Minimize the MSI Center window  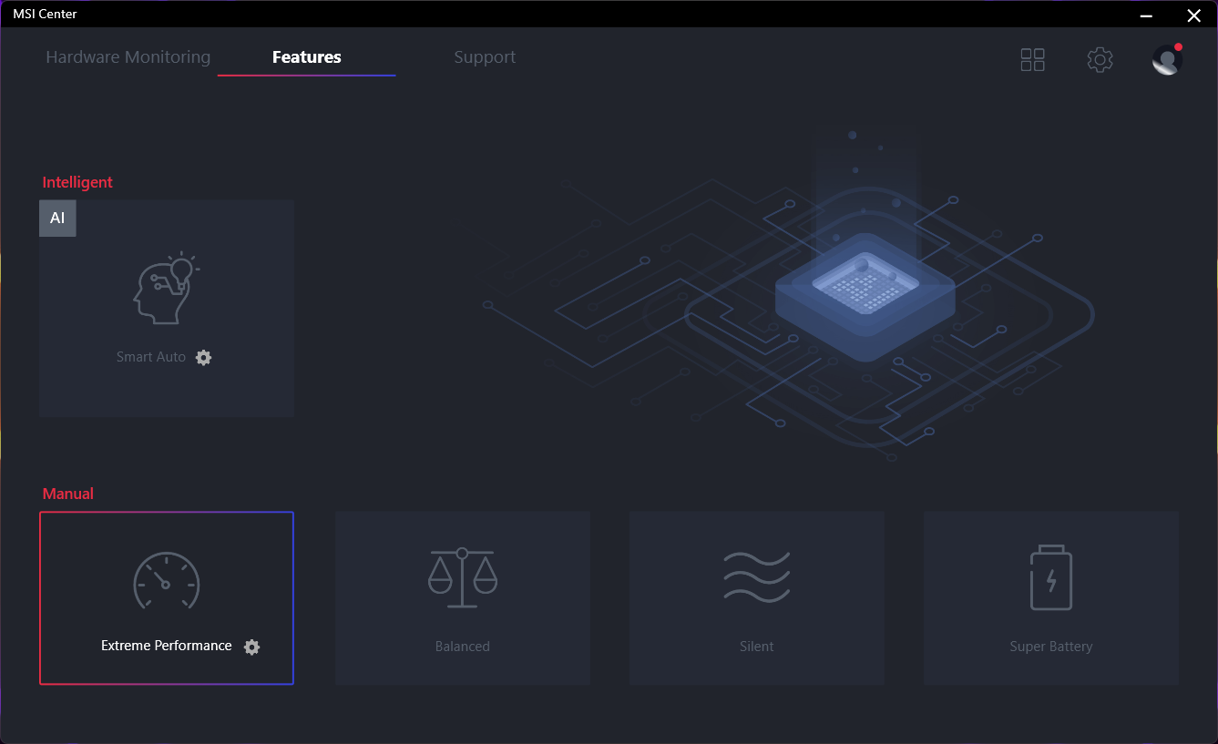click(x=1145, y=15)
